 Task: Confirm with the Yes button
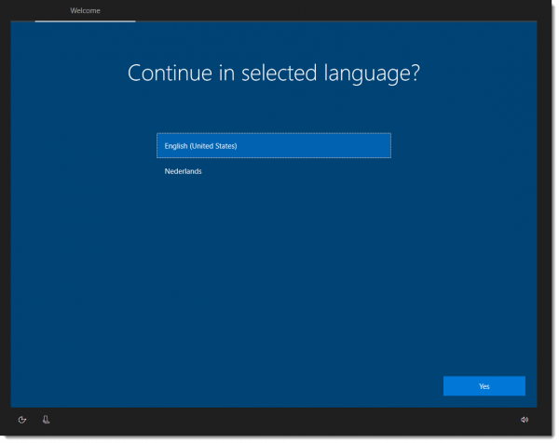(x=484, y=386)
